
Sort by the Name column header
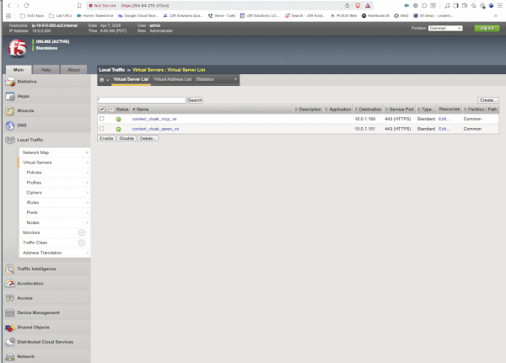pos(141,109)
